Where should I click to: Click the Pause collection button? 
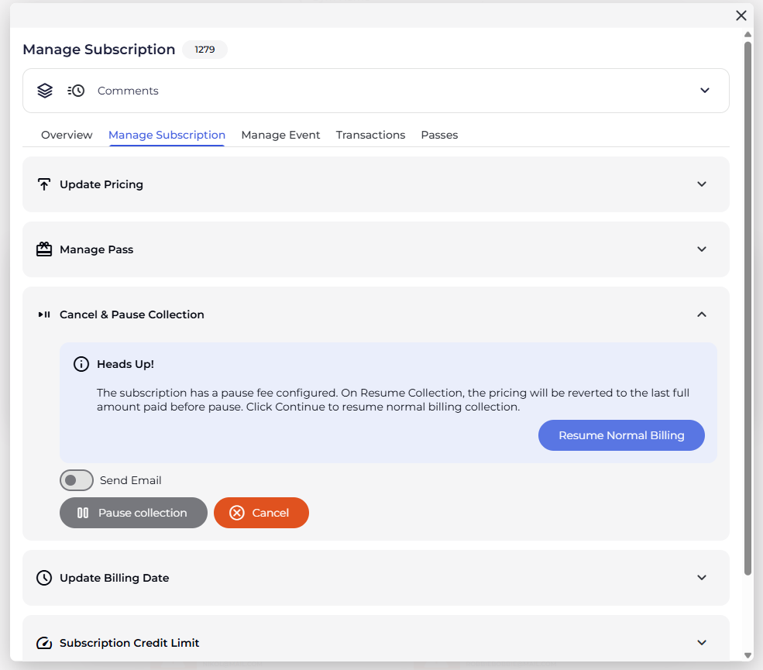coord(133,513)
